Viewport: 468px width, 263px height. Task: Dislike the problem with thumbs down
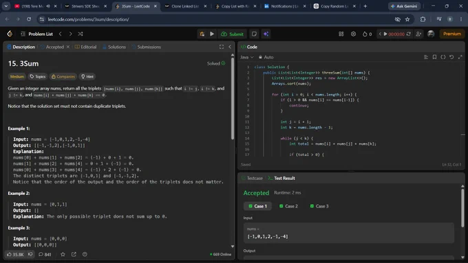pyautogui.click(x=30, y=254)
